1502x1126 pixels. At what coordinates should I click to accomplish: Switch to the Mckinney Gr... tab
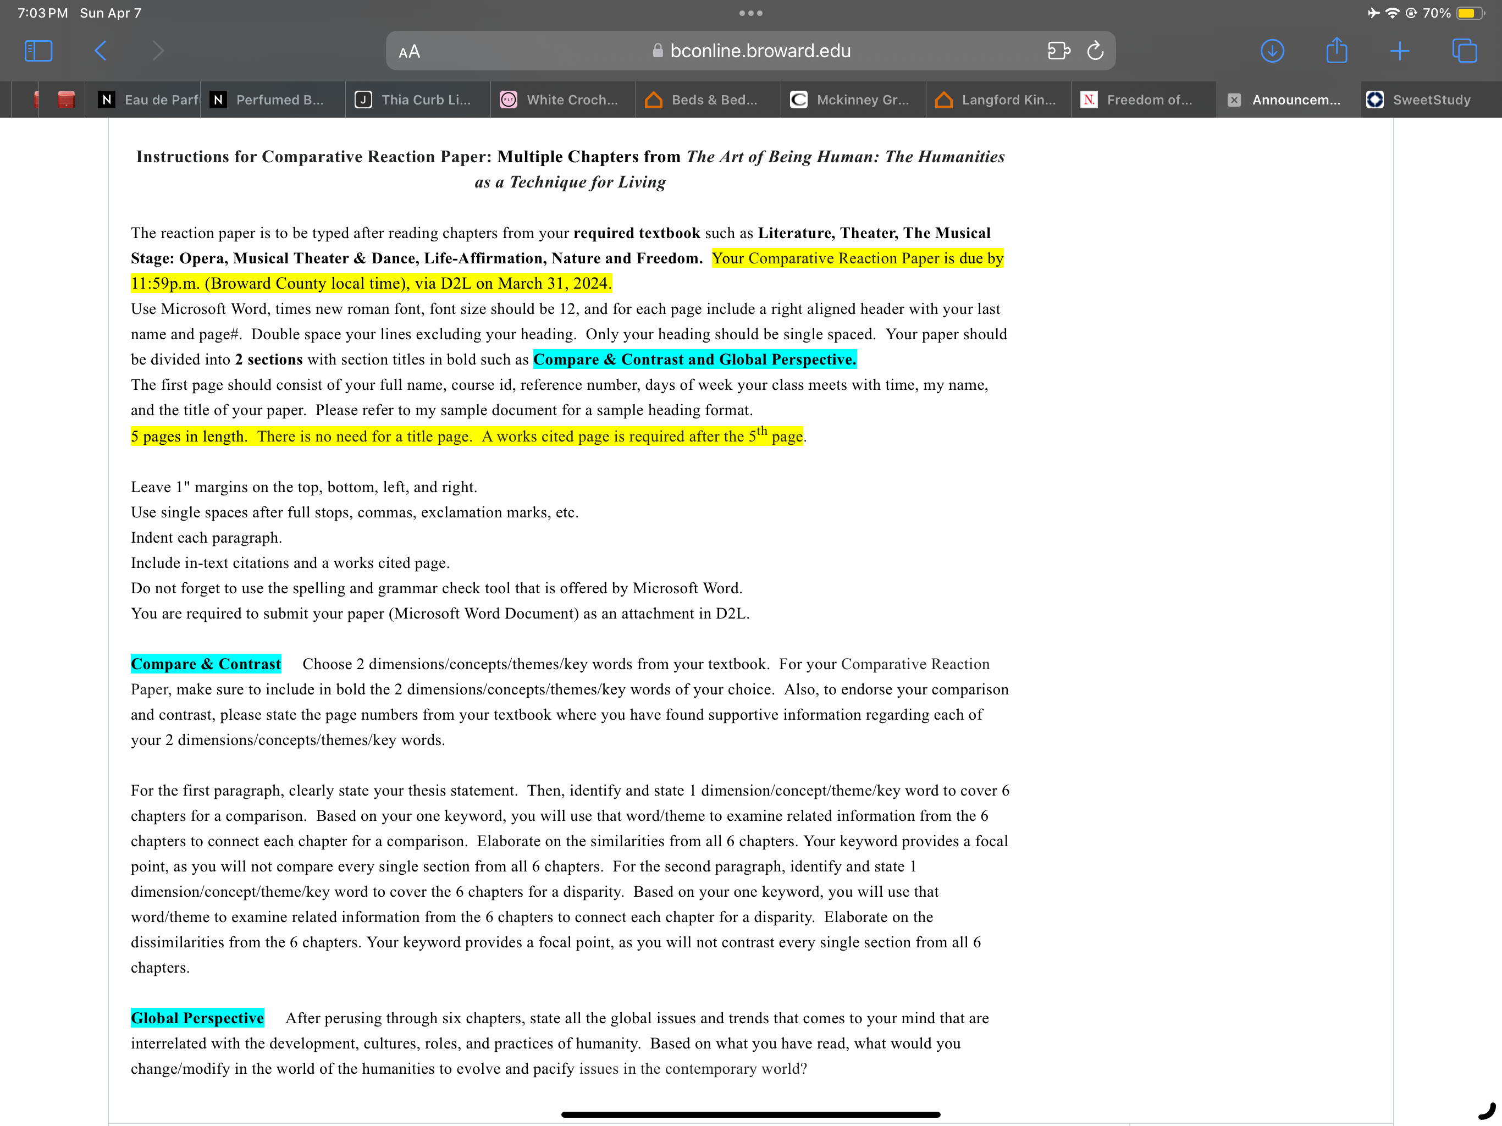click(853, 100)
